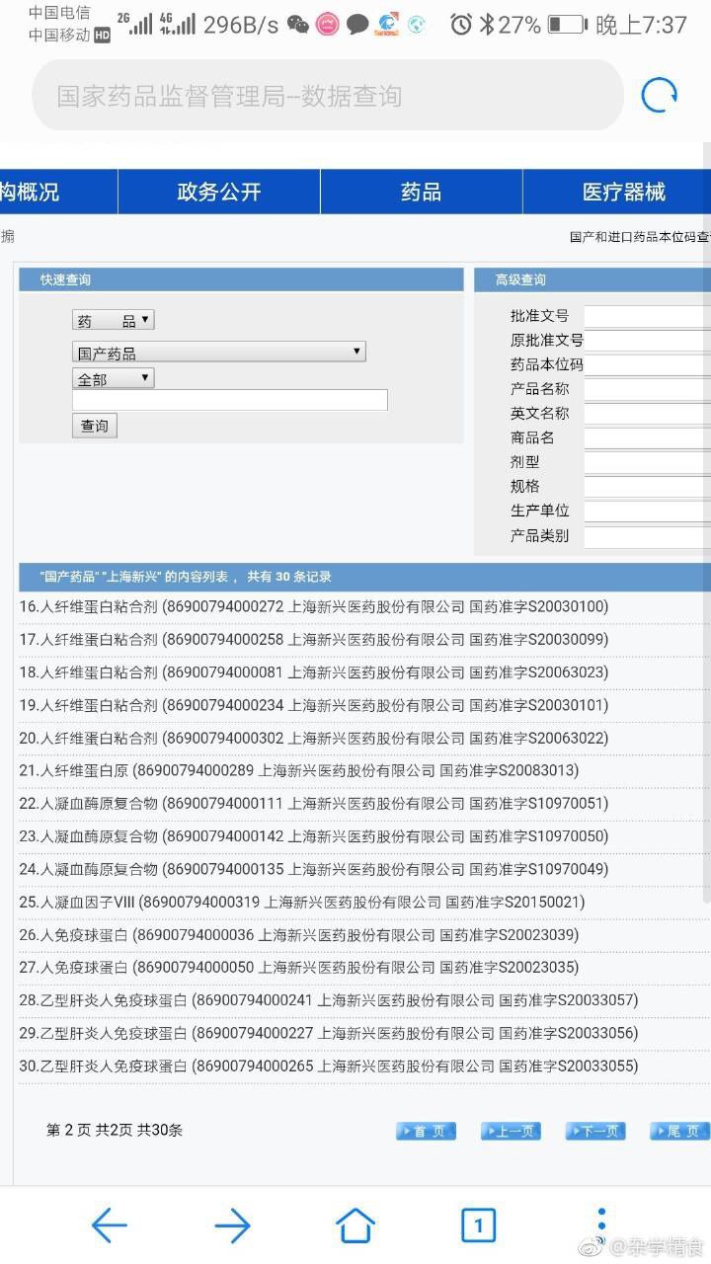Image resolution: width=711 pixels, height=1264 pixels.
Task: Click the 查询 search button
Action: click(95, 426)
